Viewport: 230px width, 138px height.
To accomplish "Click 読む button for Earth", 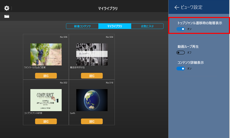I will point(92,121).
